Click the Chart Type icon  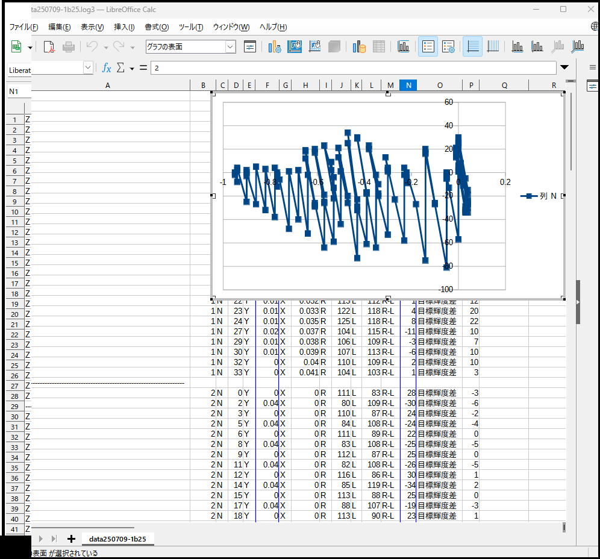coord(275,47)
